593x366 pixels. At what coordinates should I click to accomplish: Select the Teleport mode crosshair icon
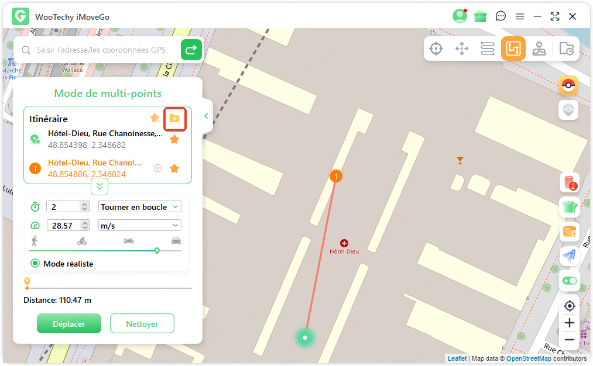point(436,49)
